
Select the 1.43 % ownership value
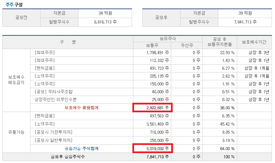coord(228,61)
